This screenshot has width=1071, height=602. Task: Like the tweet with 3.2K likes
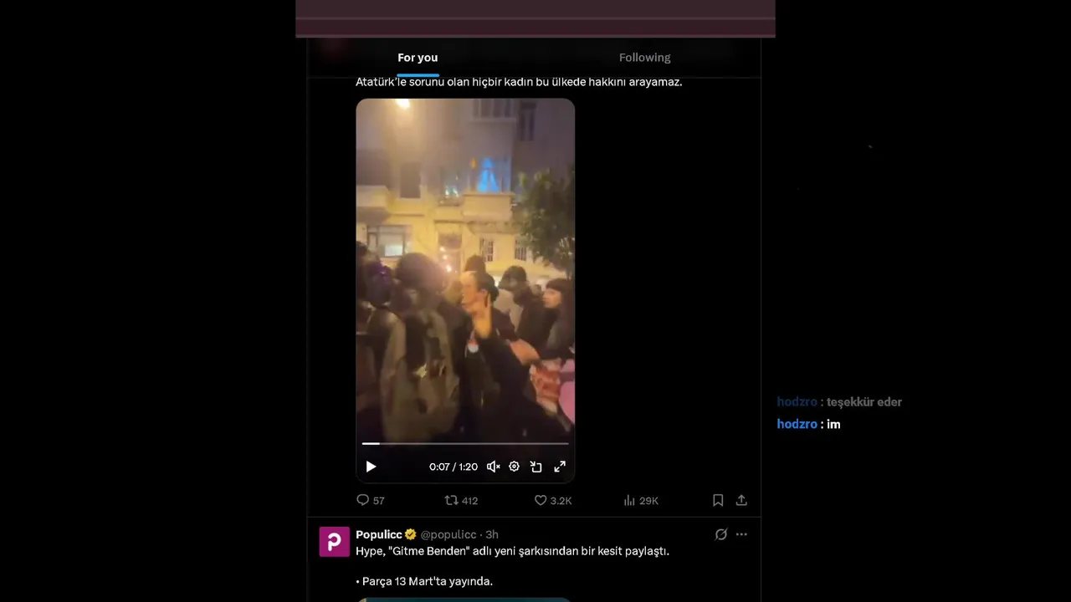(x=553, y=500)
